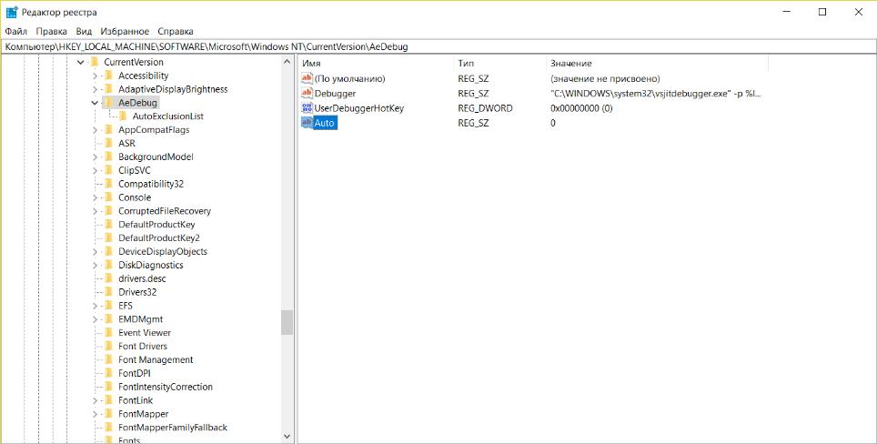The image size is (877, 444).
Task: Expand the EMDMgmt registry key
Action: click(x=95, y=319)
